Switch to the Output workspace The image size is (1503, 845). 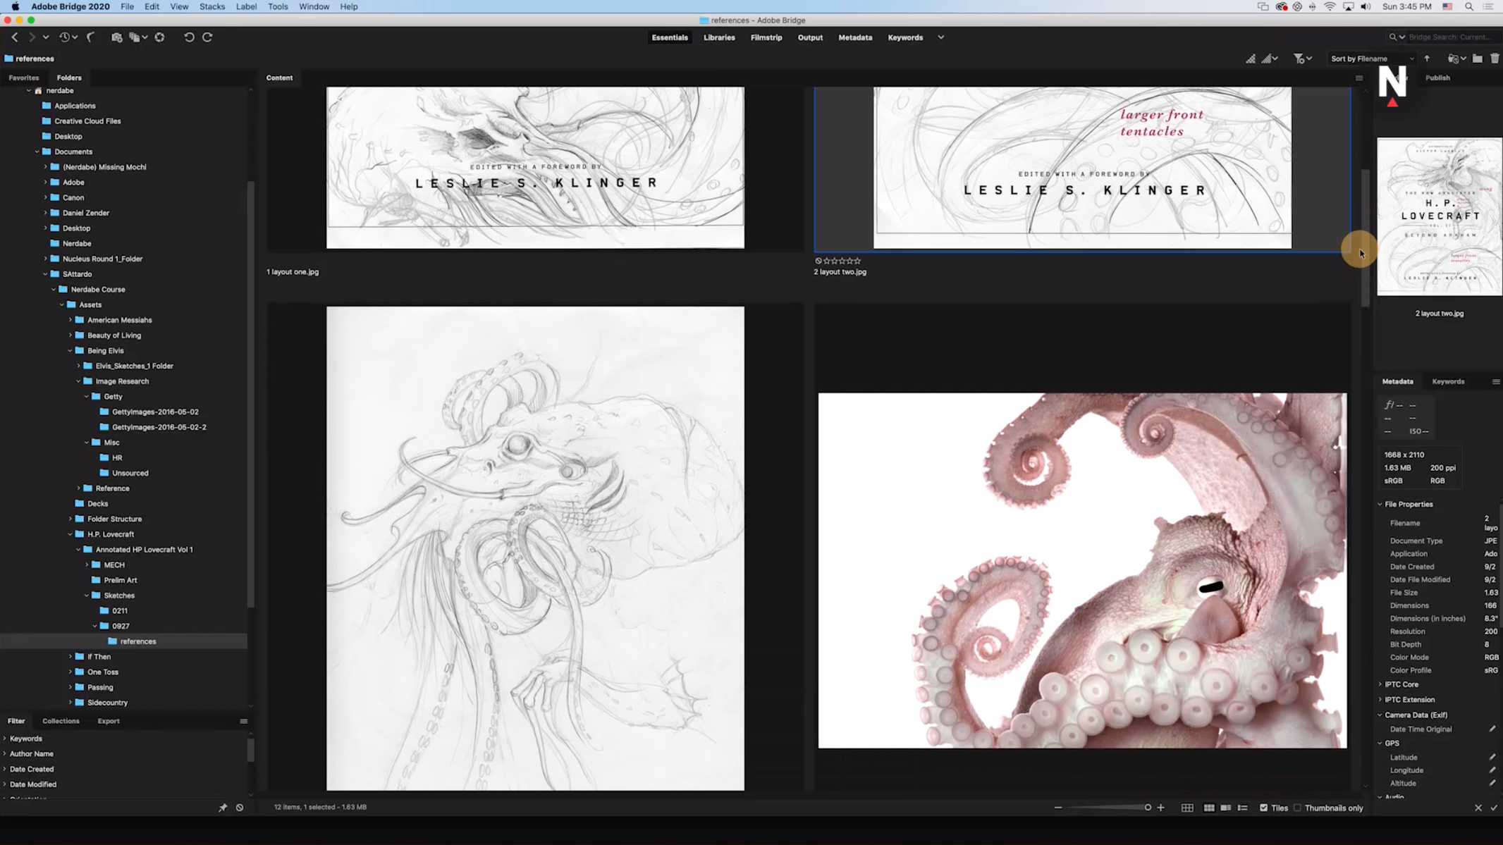tap(810, 37)
